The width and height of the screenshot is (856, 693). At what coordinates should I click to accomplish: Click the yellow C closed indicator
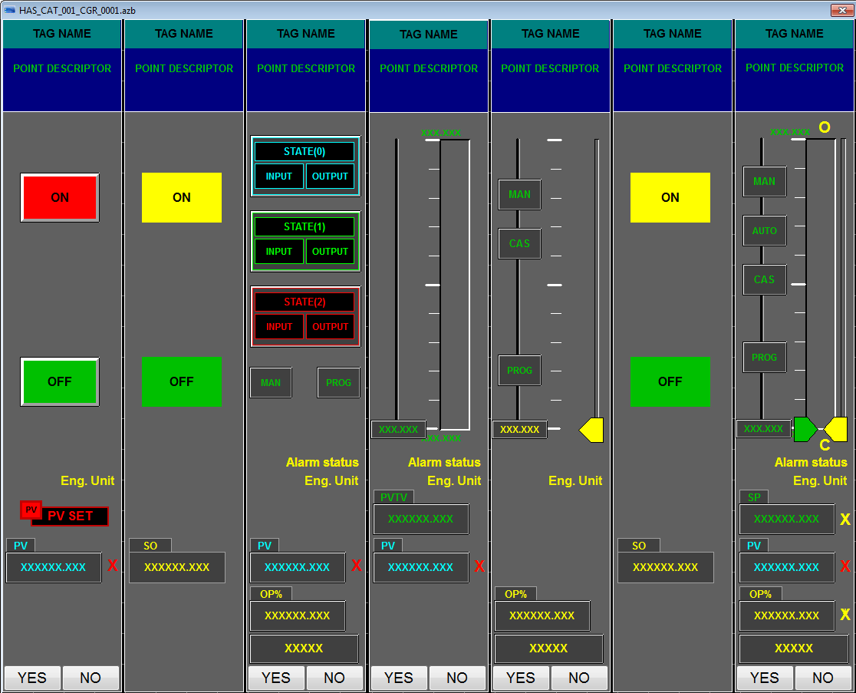(x=825, y=445)
